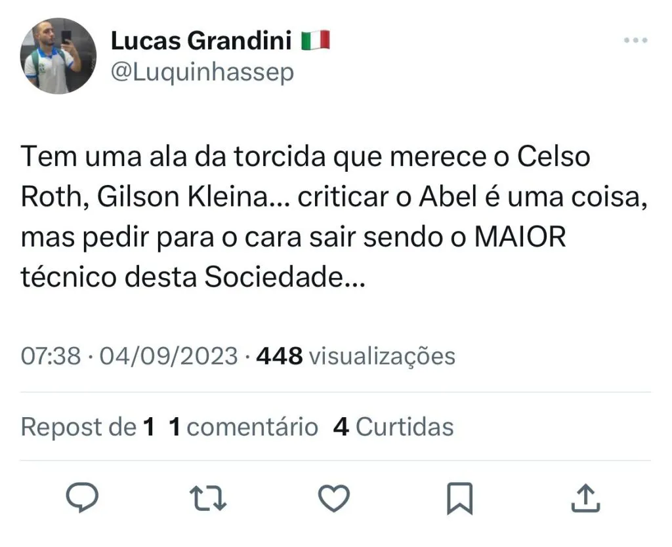Viewport: 672px width, 547px height.
Task: Open the @Luquinhassep handle
Action: point(202,72)
